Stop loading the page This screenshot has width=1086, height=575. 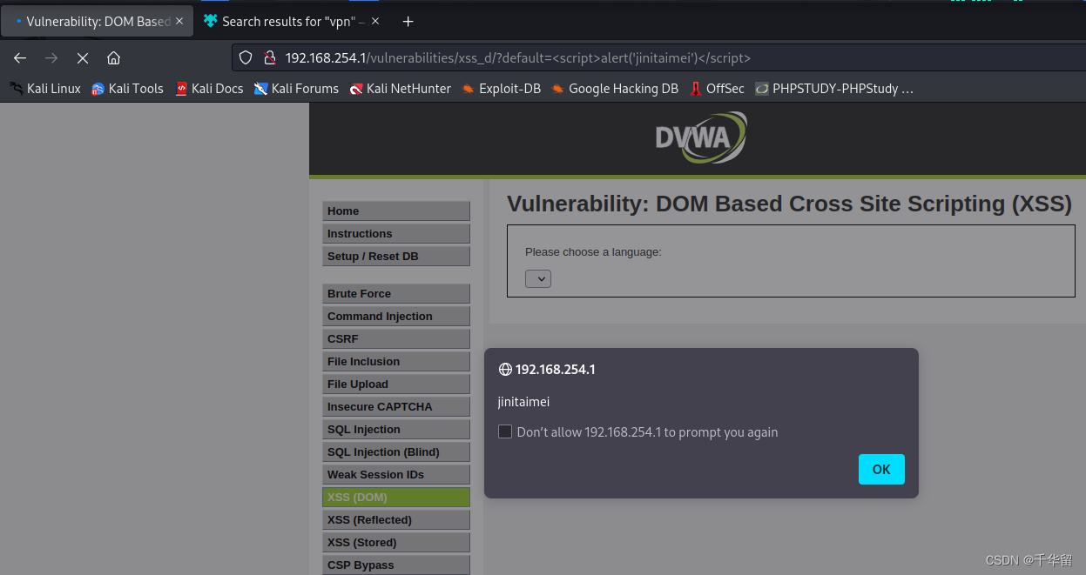[83, 58]
